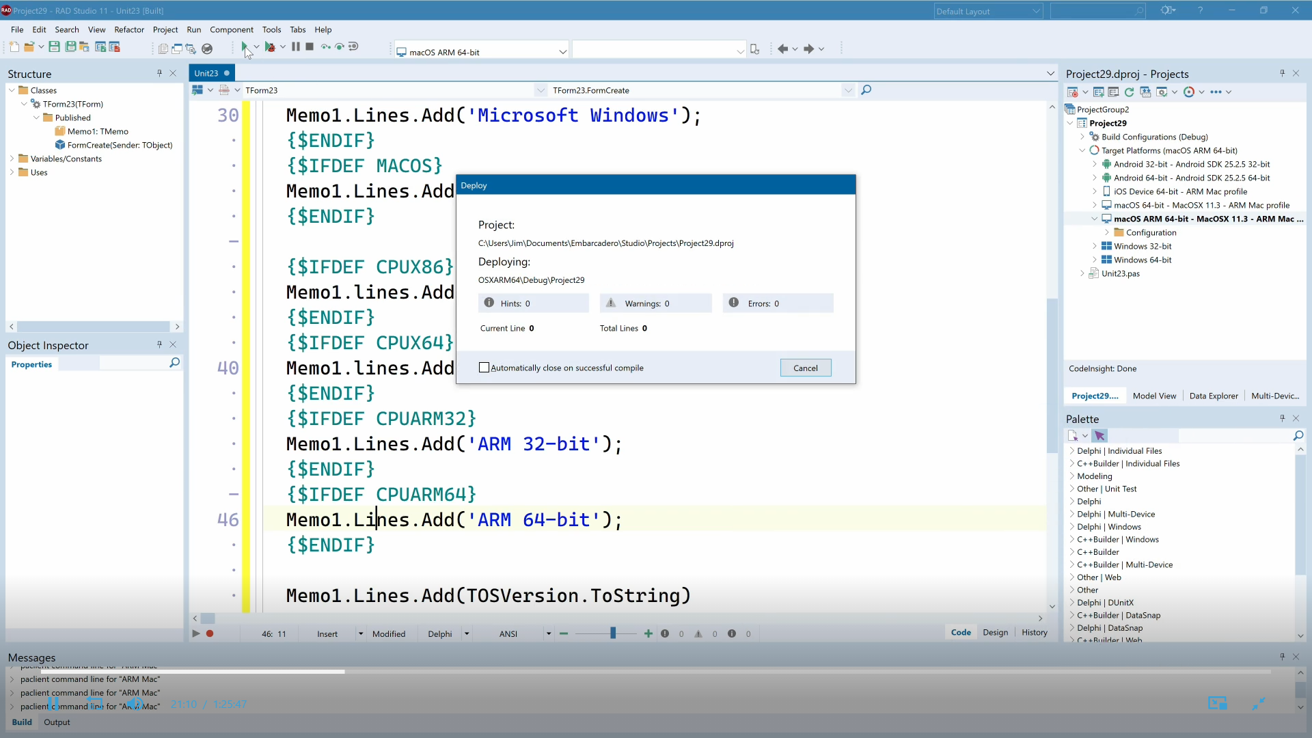Click the refresh icon in Projects panel
1312x738 pixels.
[1129, 92]
